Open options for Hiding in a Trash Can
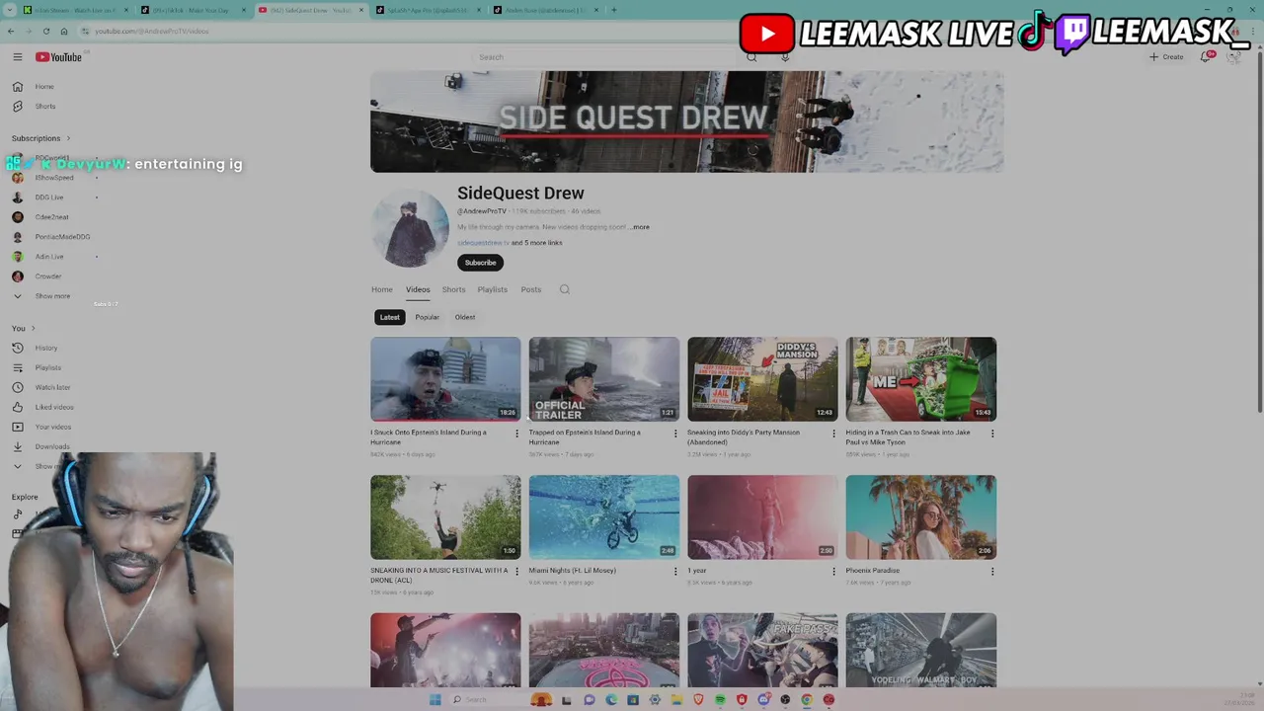 tap(992, 433)
